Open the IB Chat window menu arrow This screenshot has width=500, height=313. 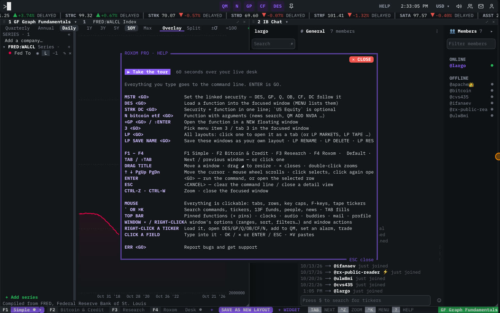coord(287,22)
